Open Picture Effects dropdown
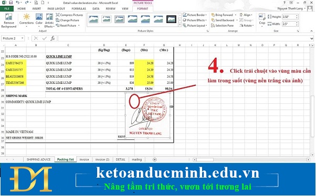 click(x=195, y=20)
